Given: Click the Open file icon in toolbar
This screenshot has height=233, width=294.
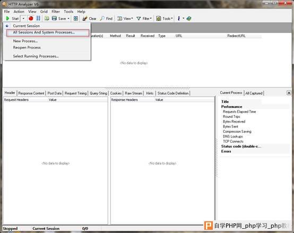Looking at the screenshot, I should (47, 19).
